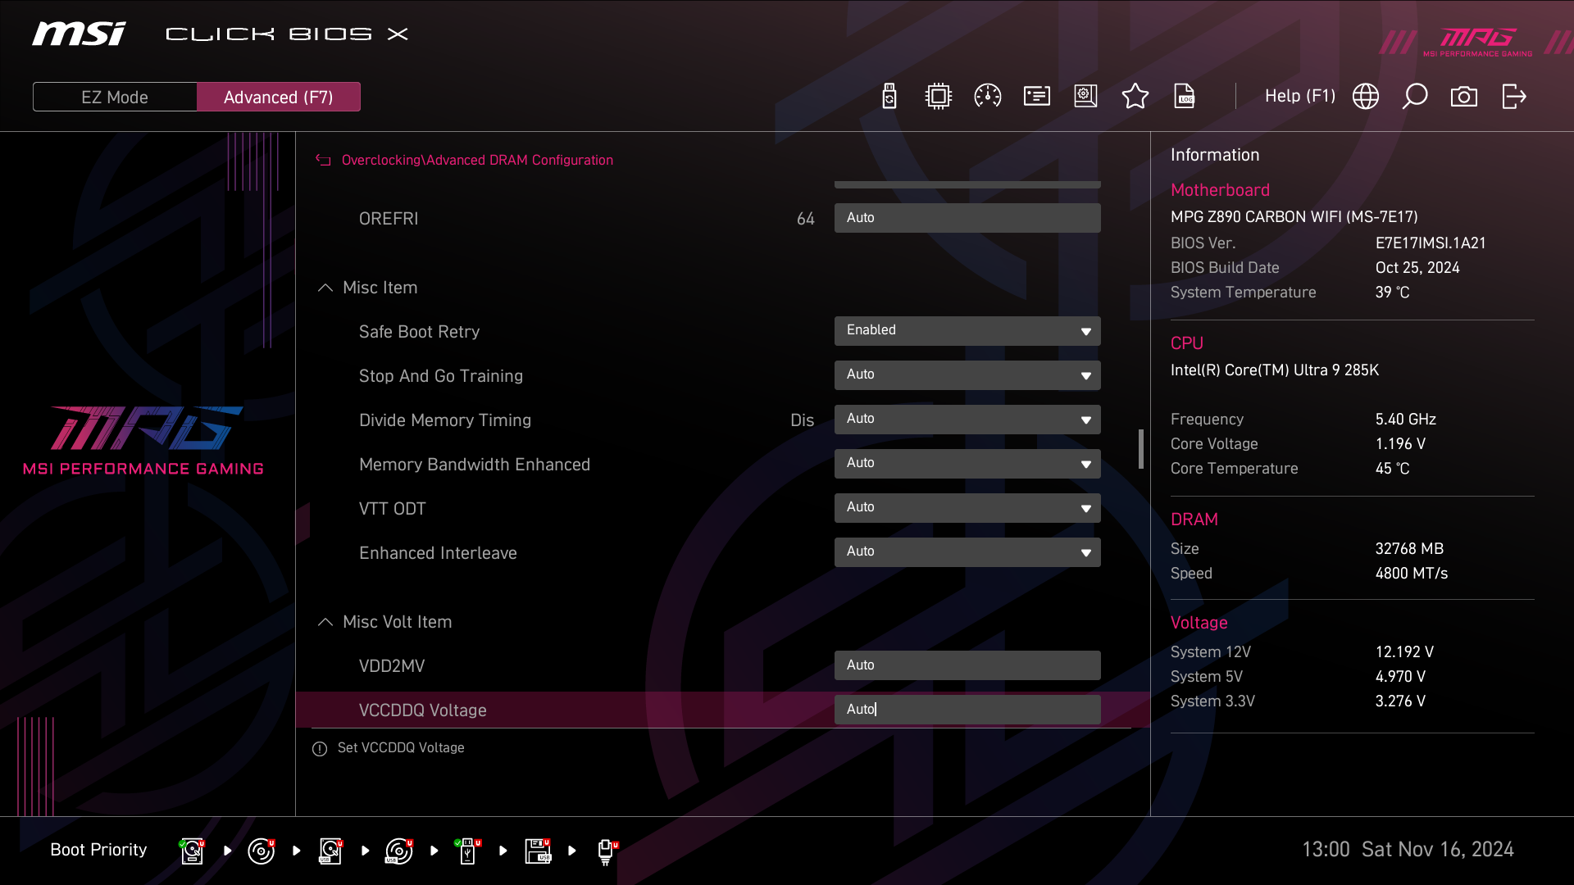Select the Divide Memory Timing label

(445, 420)
